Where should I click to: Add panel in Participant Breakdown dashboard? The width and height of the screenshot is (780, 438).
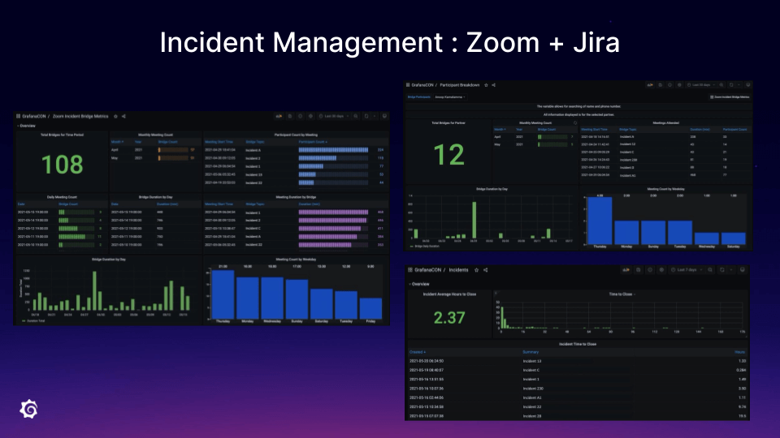click(x=650, y=85)
